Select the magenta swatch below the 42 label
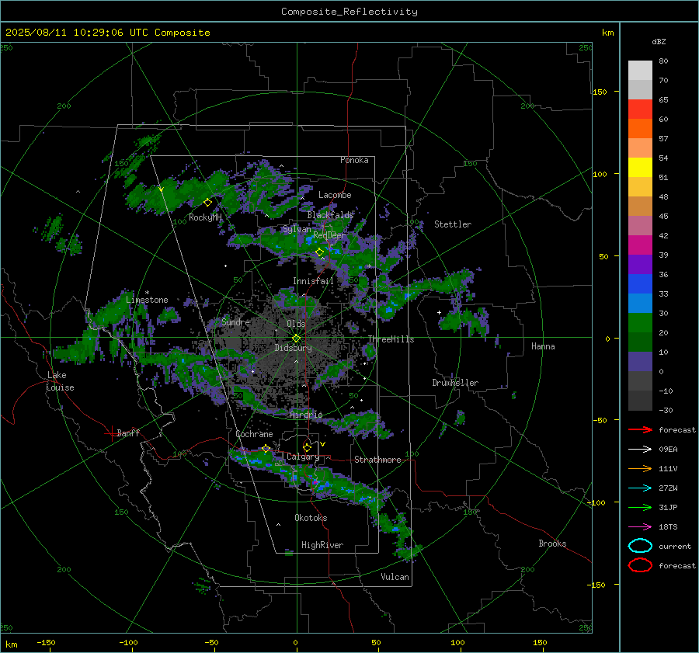Viewport: 699px width, 653px height. [x=640, y=245]
